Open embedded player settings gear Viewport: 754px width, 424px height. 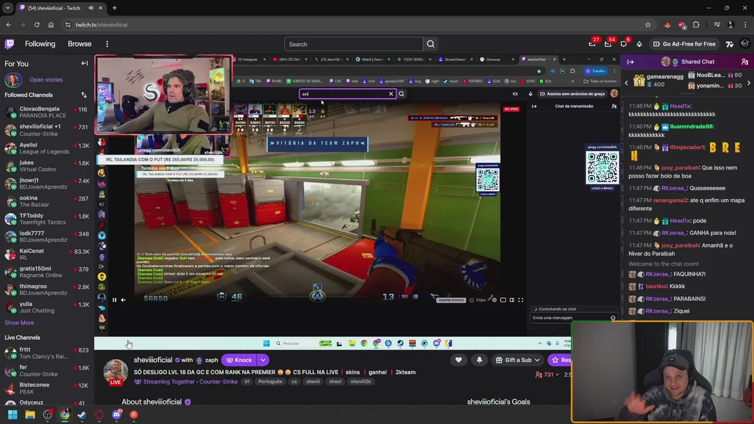click(x=494, y=300)
